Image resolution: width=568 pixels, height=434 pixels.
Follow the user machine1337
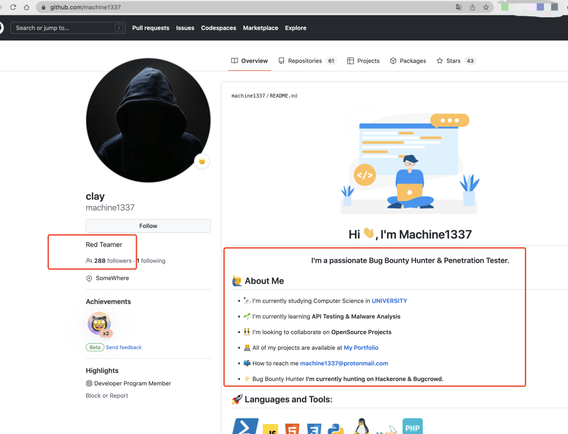[148, 226]
